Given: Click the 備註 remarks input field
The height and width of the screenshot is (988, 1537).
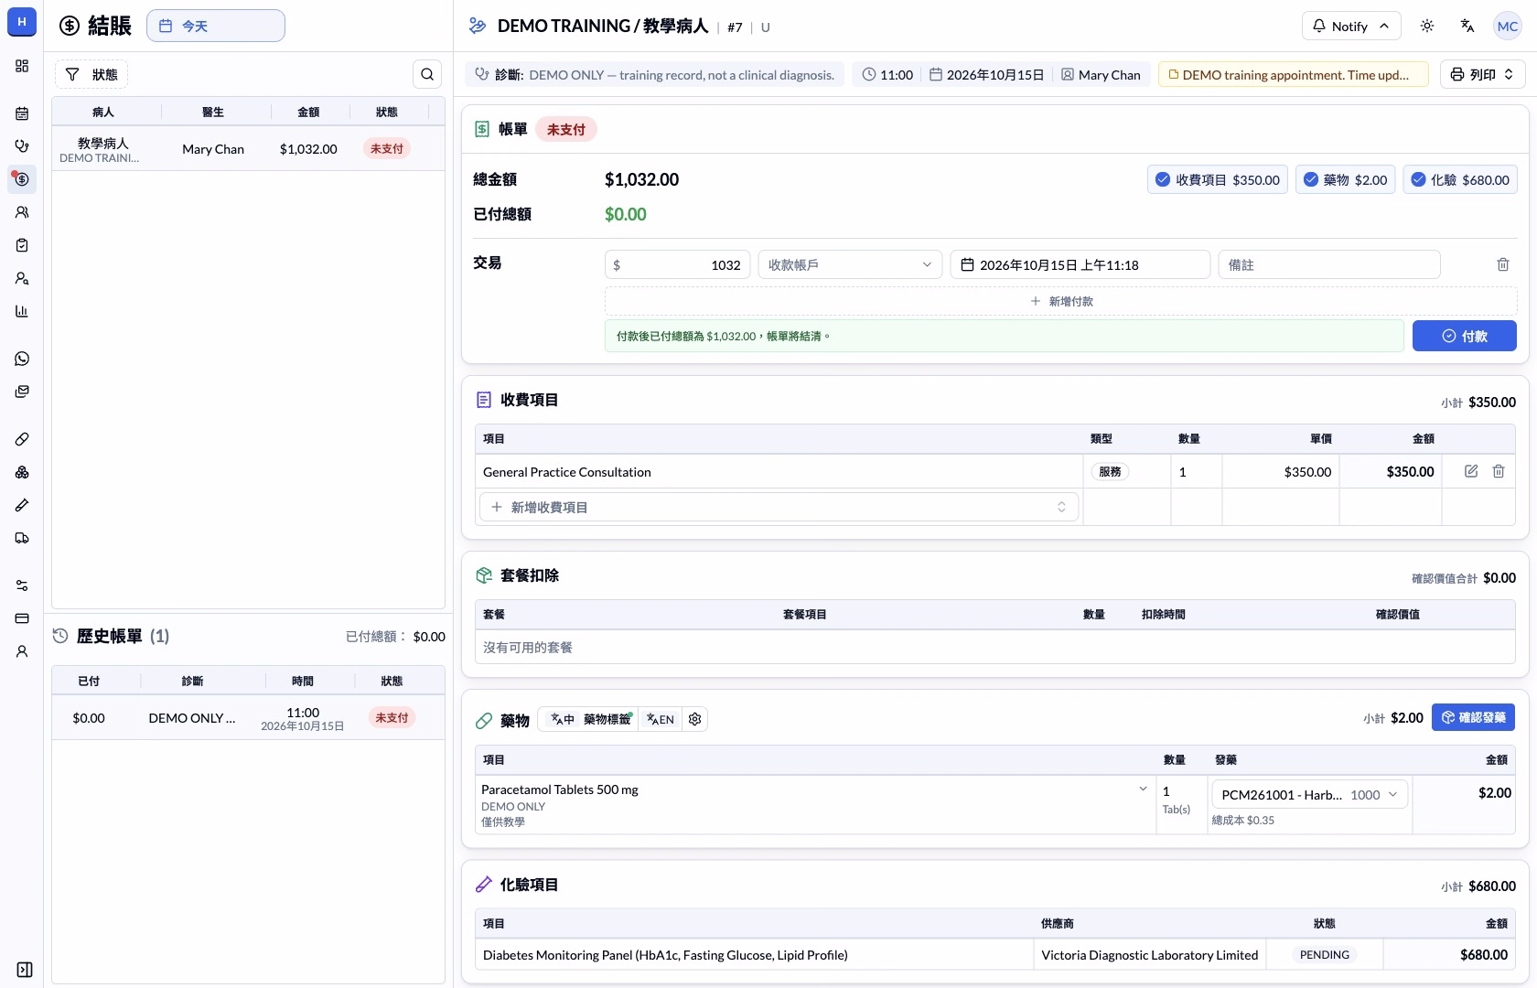Looking at the screenshot, I should click(x=1329, y=264).
